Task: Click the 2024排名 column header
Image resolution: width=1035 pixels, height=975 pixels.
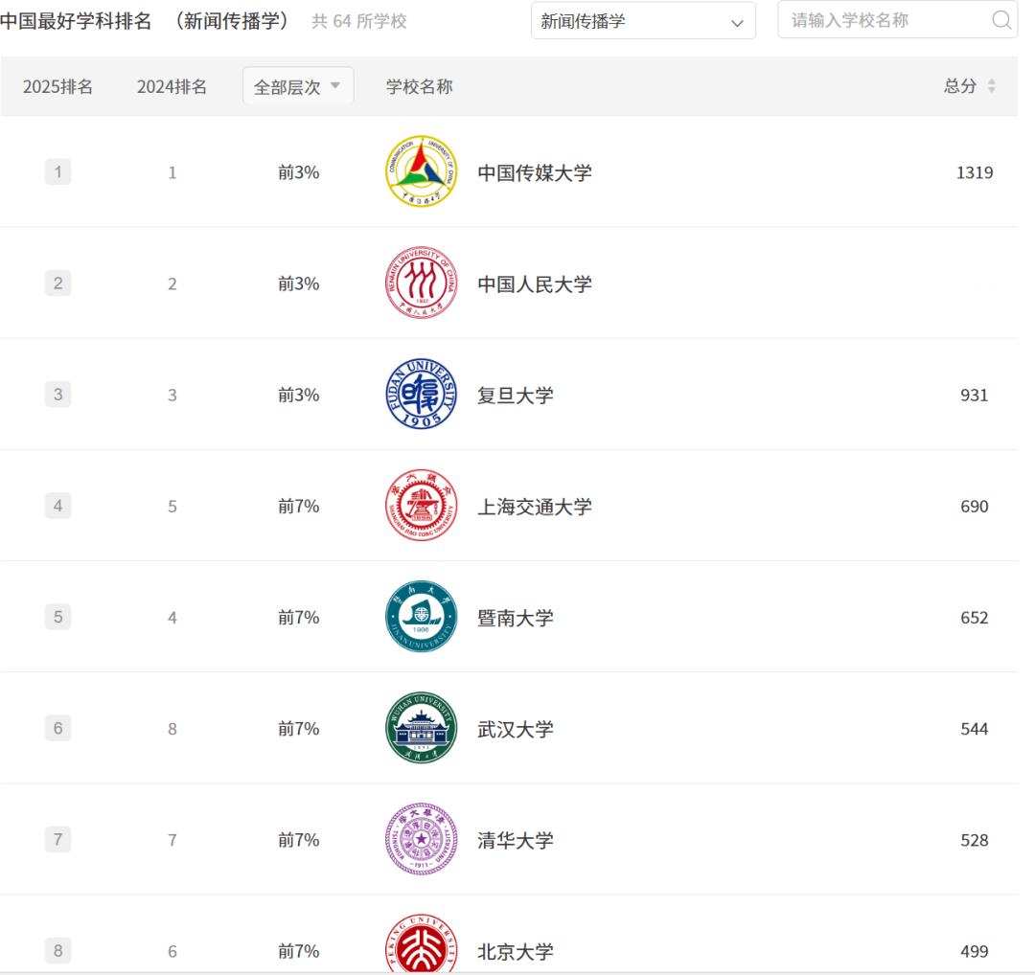Action: pos(172,86)
